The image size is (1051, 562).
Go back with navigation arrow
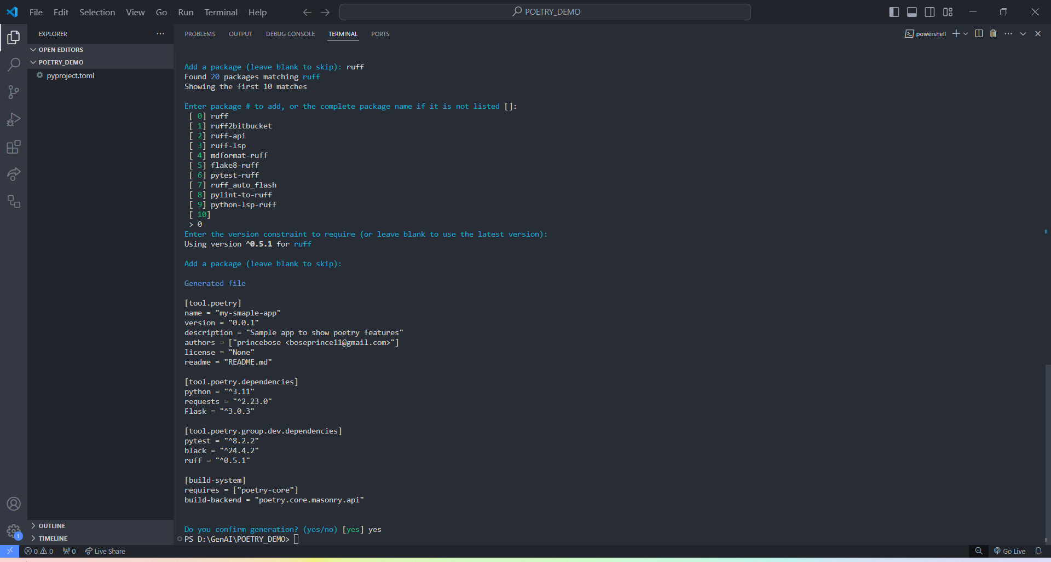tap(307, 12)
